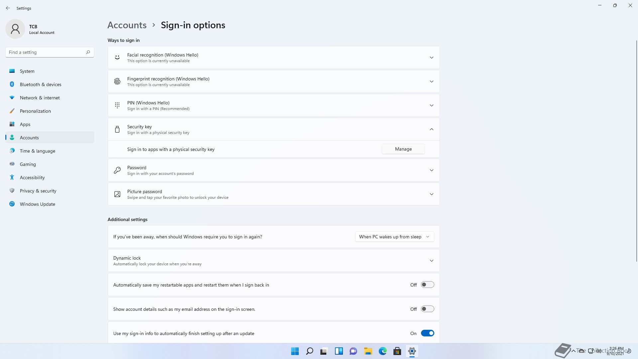Open Bluetooth & devices category
This screenshot has height=359, width=638.
click(50, 84)
